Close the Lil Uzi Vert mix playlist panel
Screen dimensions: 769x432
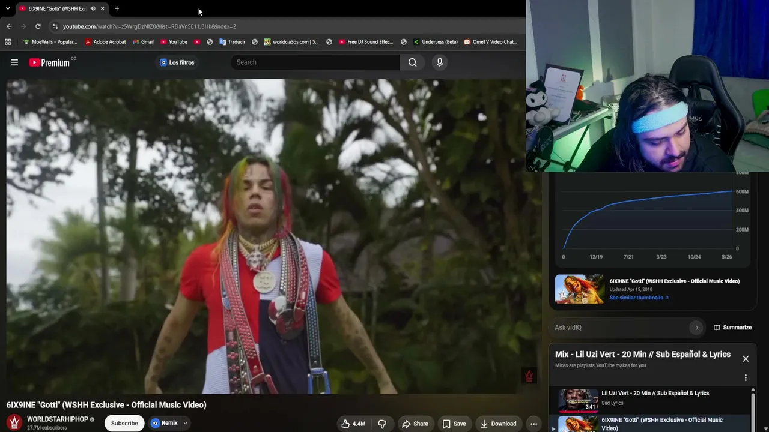746,359
